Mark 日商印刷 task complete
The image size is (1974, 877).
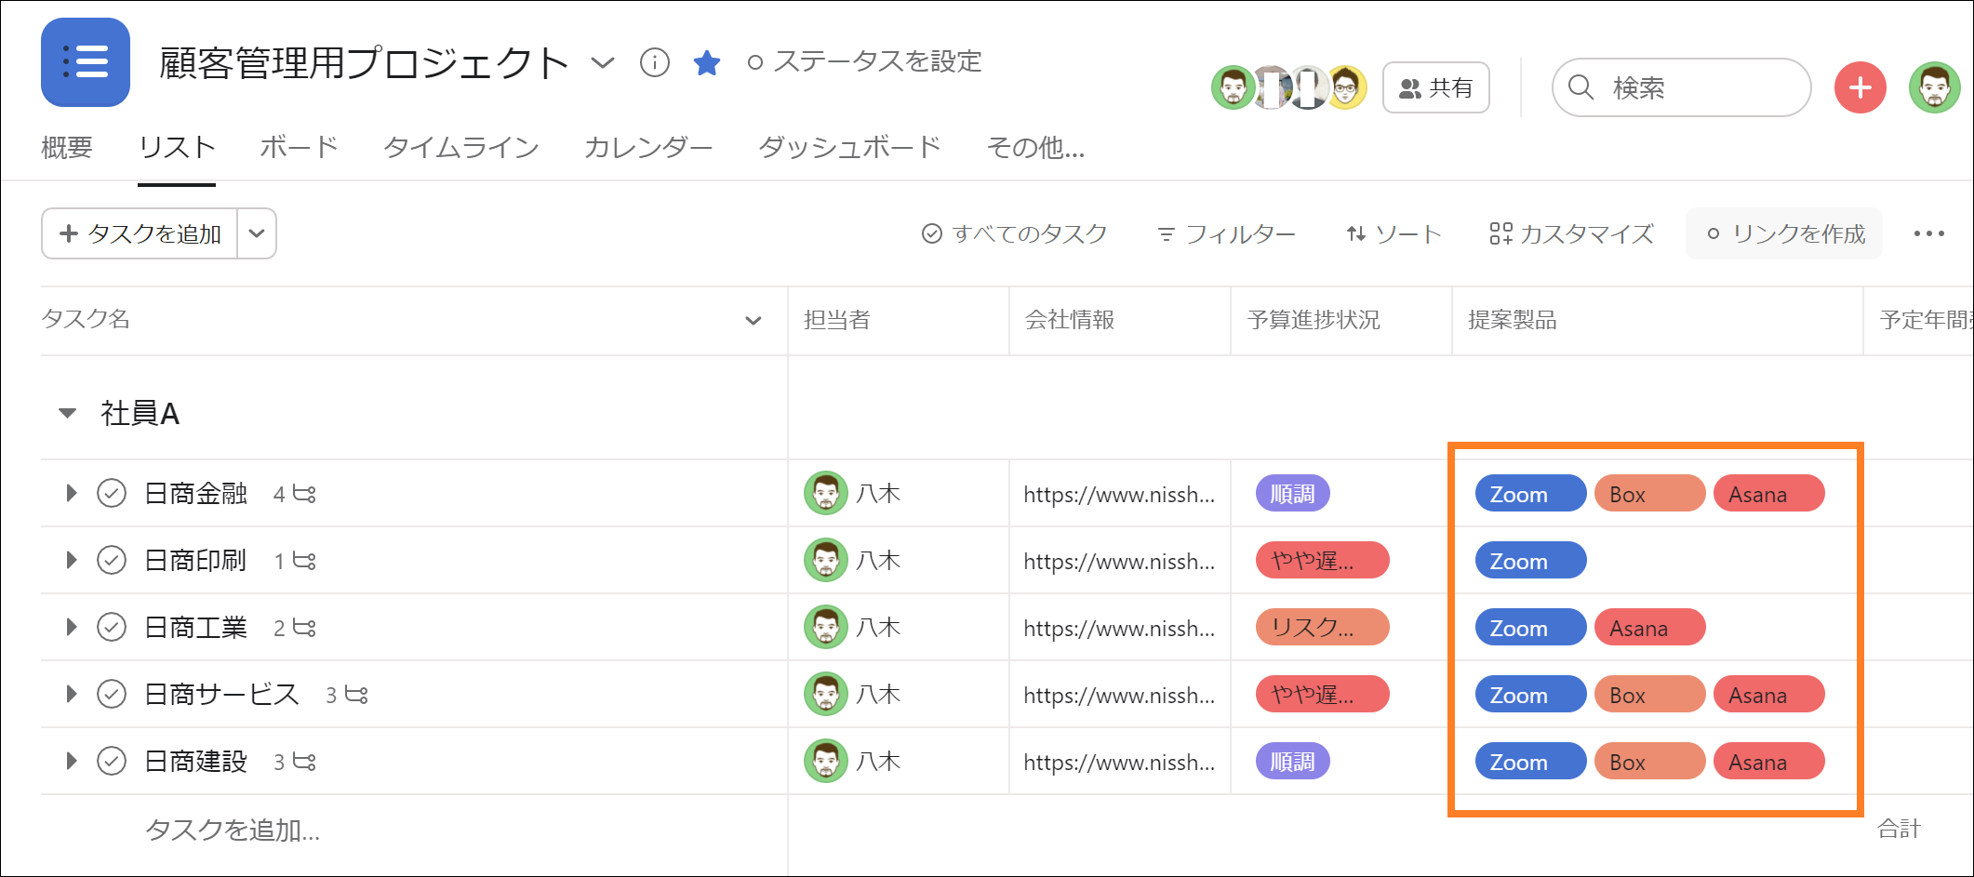click(x=112, y=560)
